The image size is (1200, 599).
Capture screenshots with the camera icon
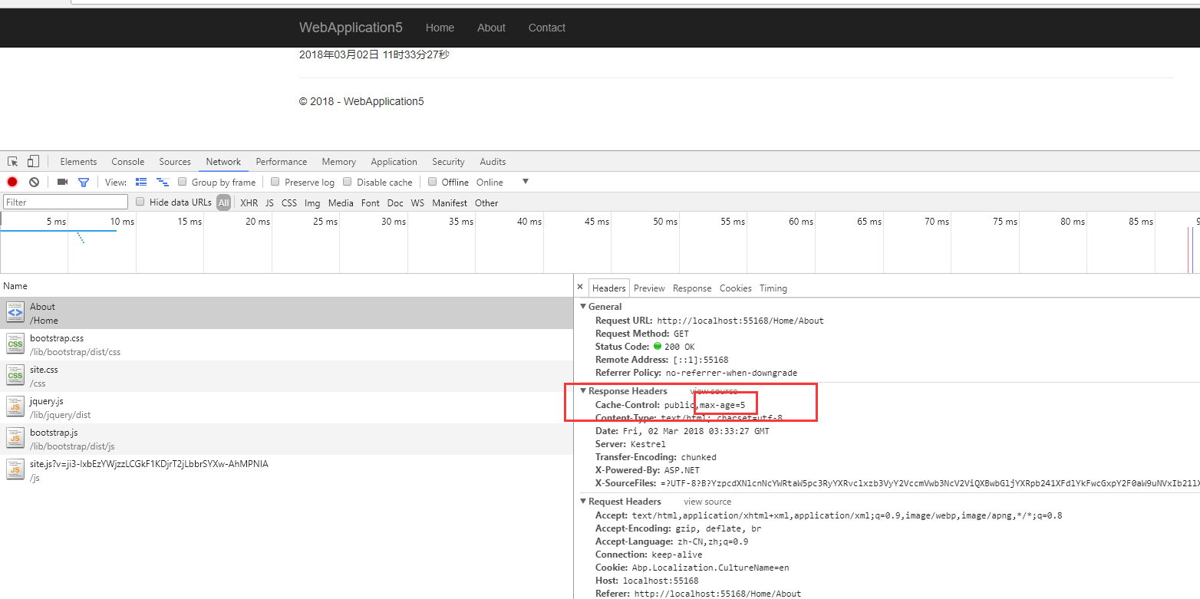point(62,182)
